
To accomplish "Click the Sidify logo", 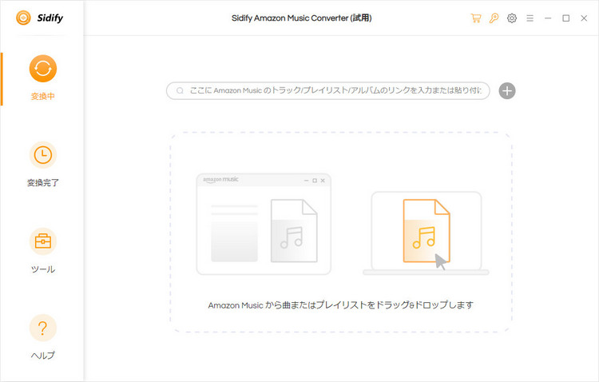I will 39,18.
